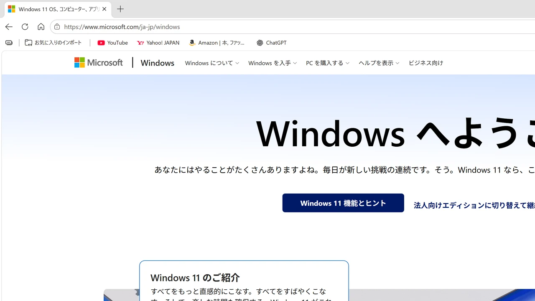The height and width of the screenshot is (301, 535).
Task: Open the Yahoo! JAPAN bookmark
Action: (x=158, y=43)
